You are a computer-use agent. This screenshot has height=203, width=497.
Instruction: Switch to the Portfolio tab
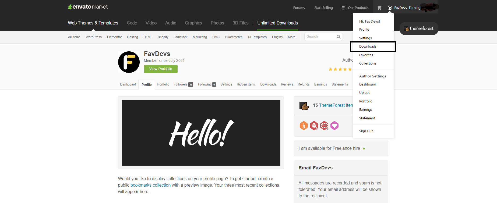(x=163, y=84)
